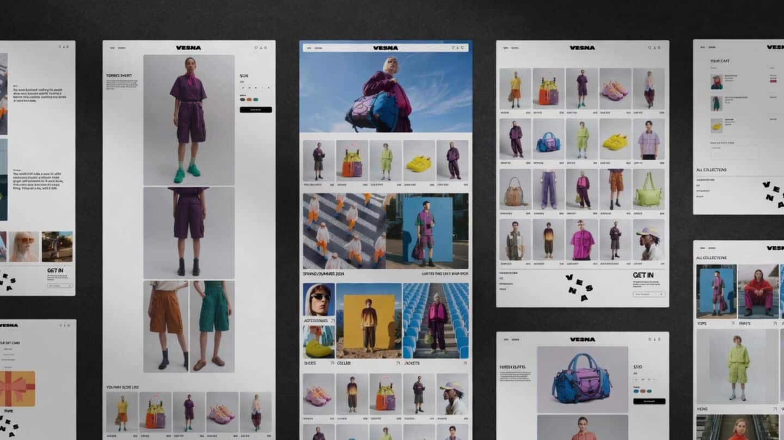Click the VESNA logo over the blue-sky hero
The image size is (784, 440).
[x=385, y=48]
